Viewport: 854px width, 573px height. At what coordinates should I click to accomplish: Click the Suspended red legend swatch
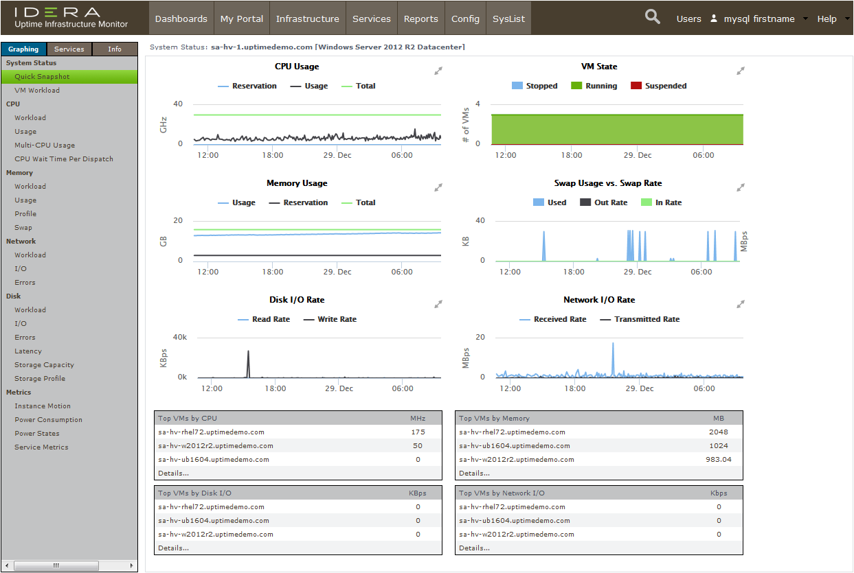pos(636,86)
